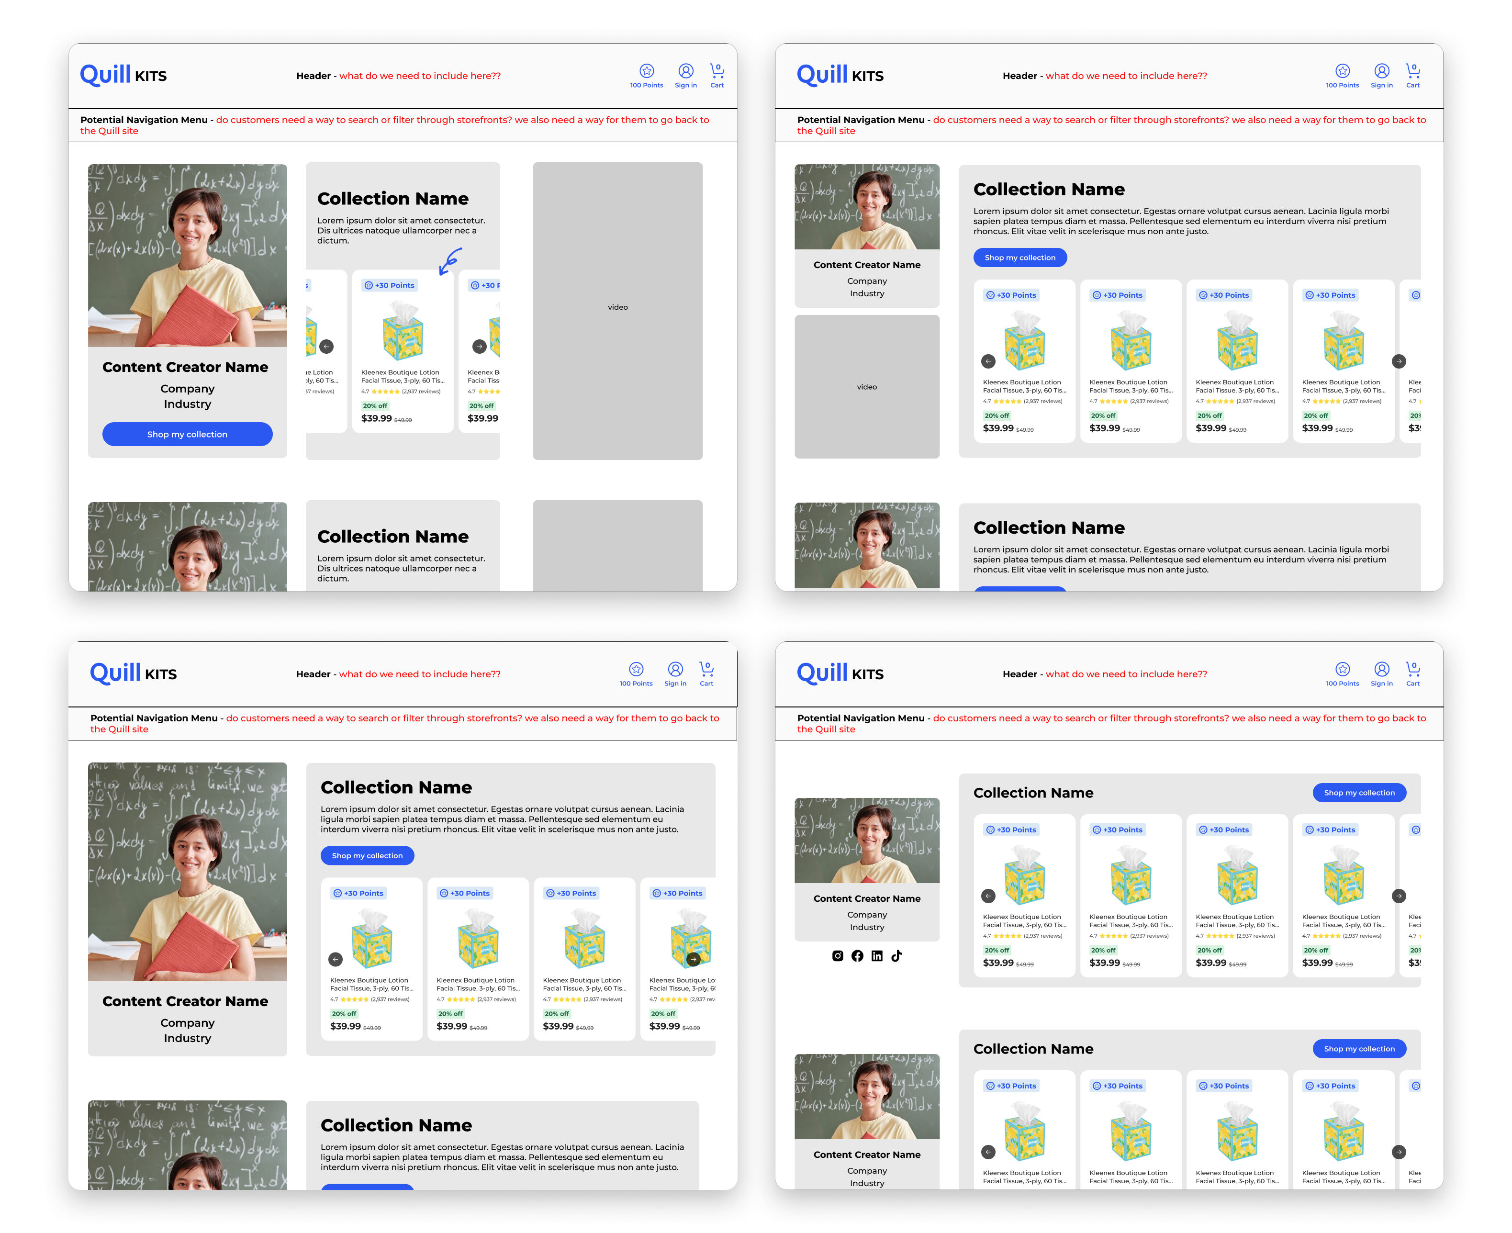Screen dimensions: 1512x1233
Task: Click 100 Points icon in mockup with tall video panel
Action: tap(646, 75)
